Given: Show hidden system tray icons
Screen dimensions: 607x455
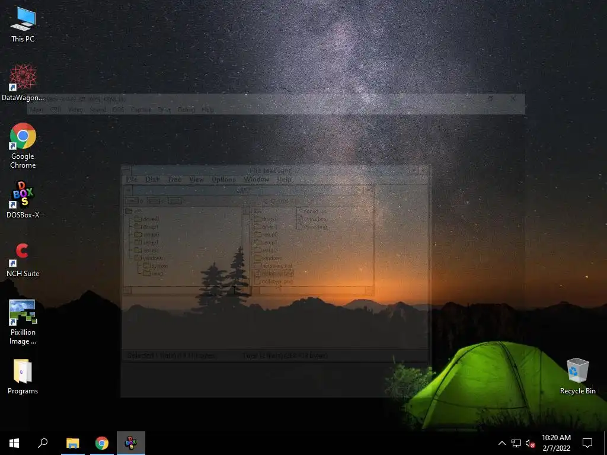Looking at the screenshot, I should tap(501, 443).
